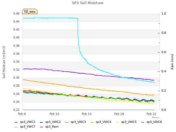
Task: Click the cyan sp3_VWC7 legend color marker
Action: (16, 127)
